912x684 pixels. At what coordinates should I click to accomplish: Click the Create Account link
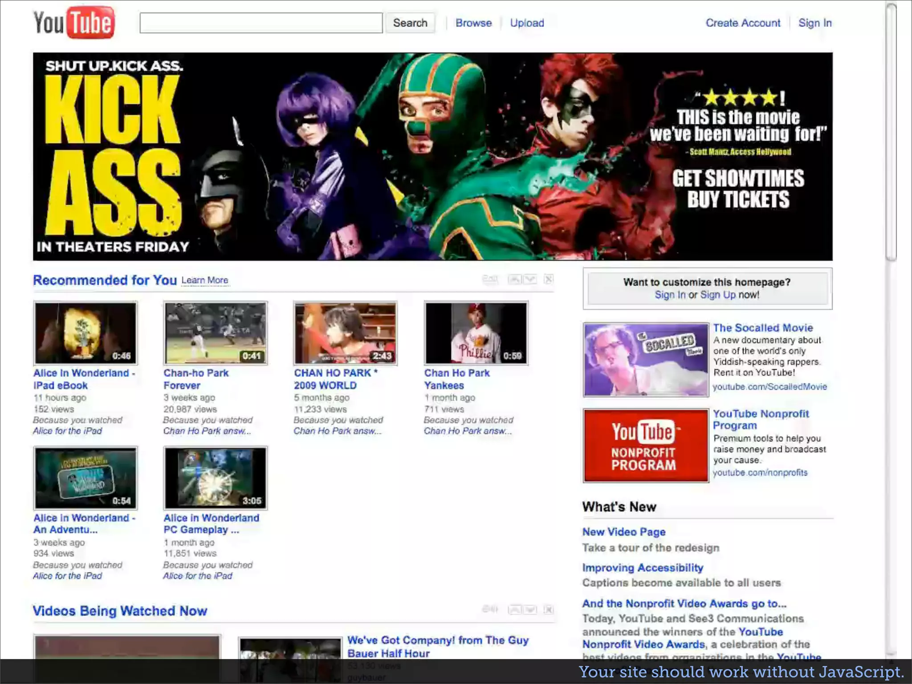click(743, 23)
